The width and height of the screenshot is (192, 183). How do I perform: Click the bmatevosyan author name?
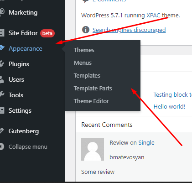point(127,157)
